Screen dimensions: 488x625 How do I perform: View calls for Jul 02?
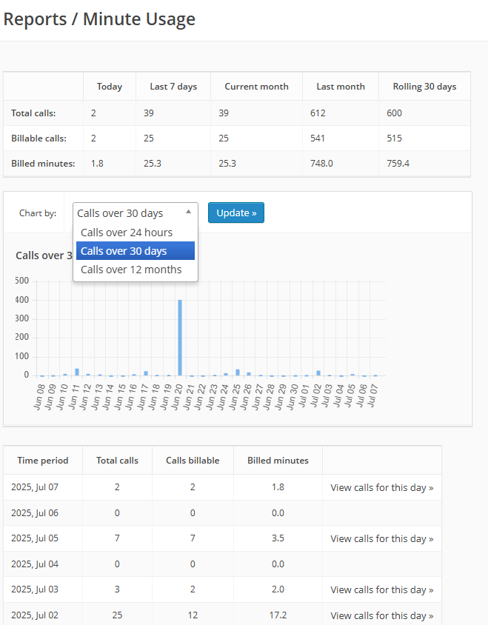click(x=382, y=615)
